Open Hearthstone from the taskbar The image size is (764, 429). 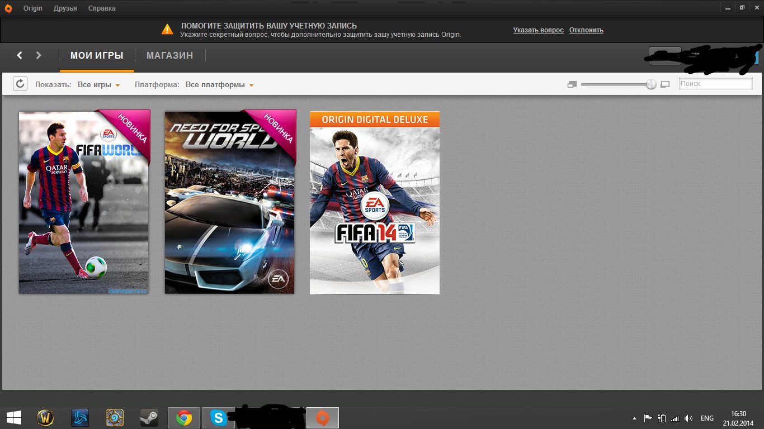point(115,418)
